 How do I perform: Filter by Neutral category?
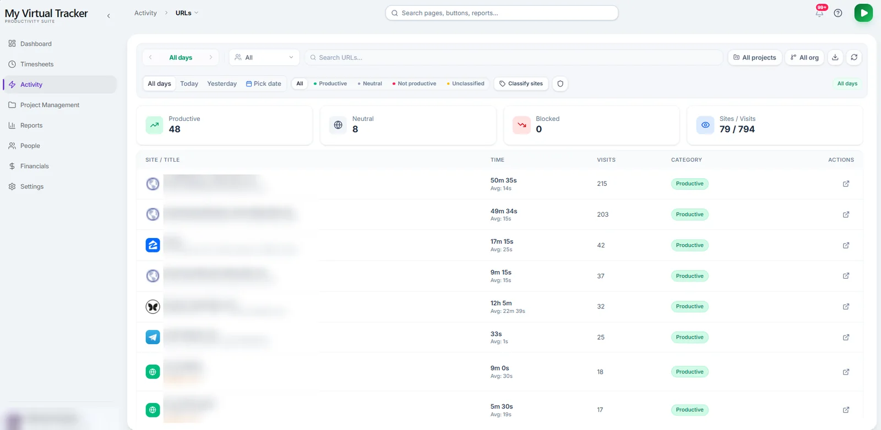tap(369, 84)
